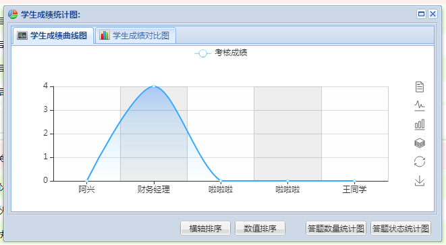
Task: Click the 王同学 data point
Action: tap(354, 181)
